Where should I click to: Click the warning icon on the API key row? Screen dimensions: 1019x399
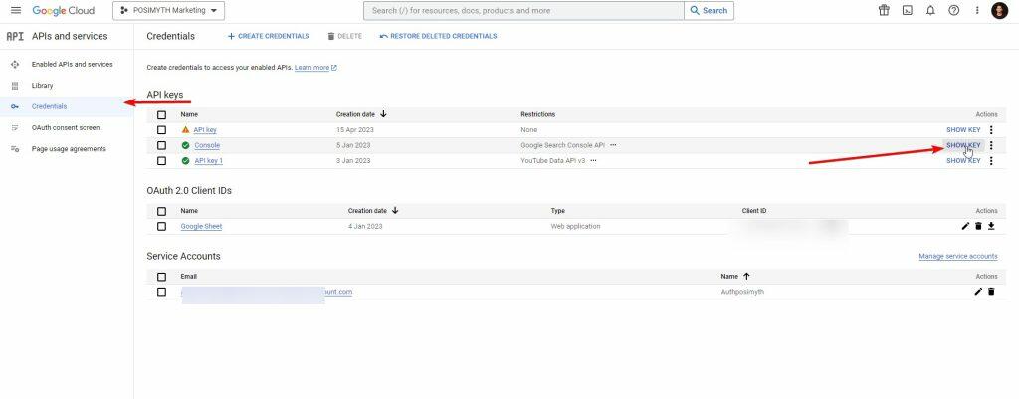(186, 130)
